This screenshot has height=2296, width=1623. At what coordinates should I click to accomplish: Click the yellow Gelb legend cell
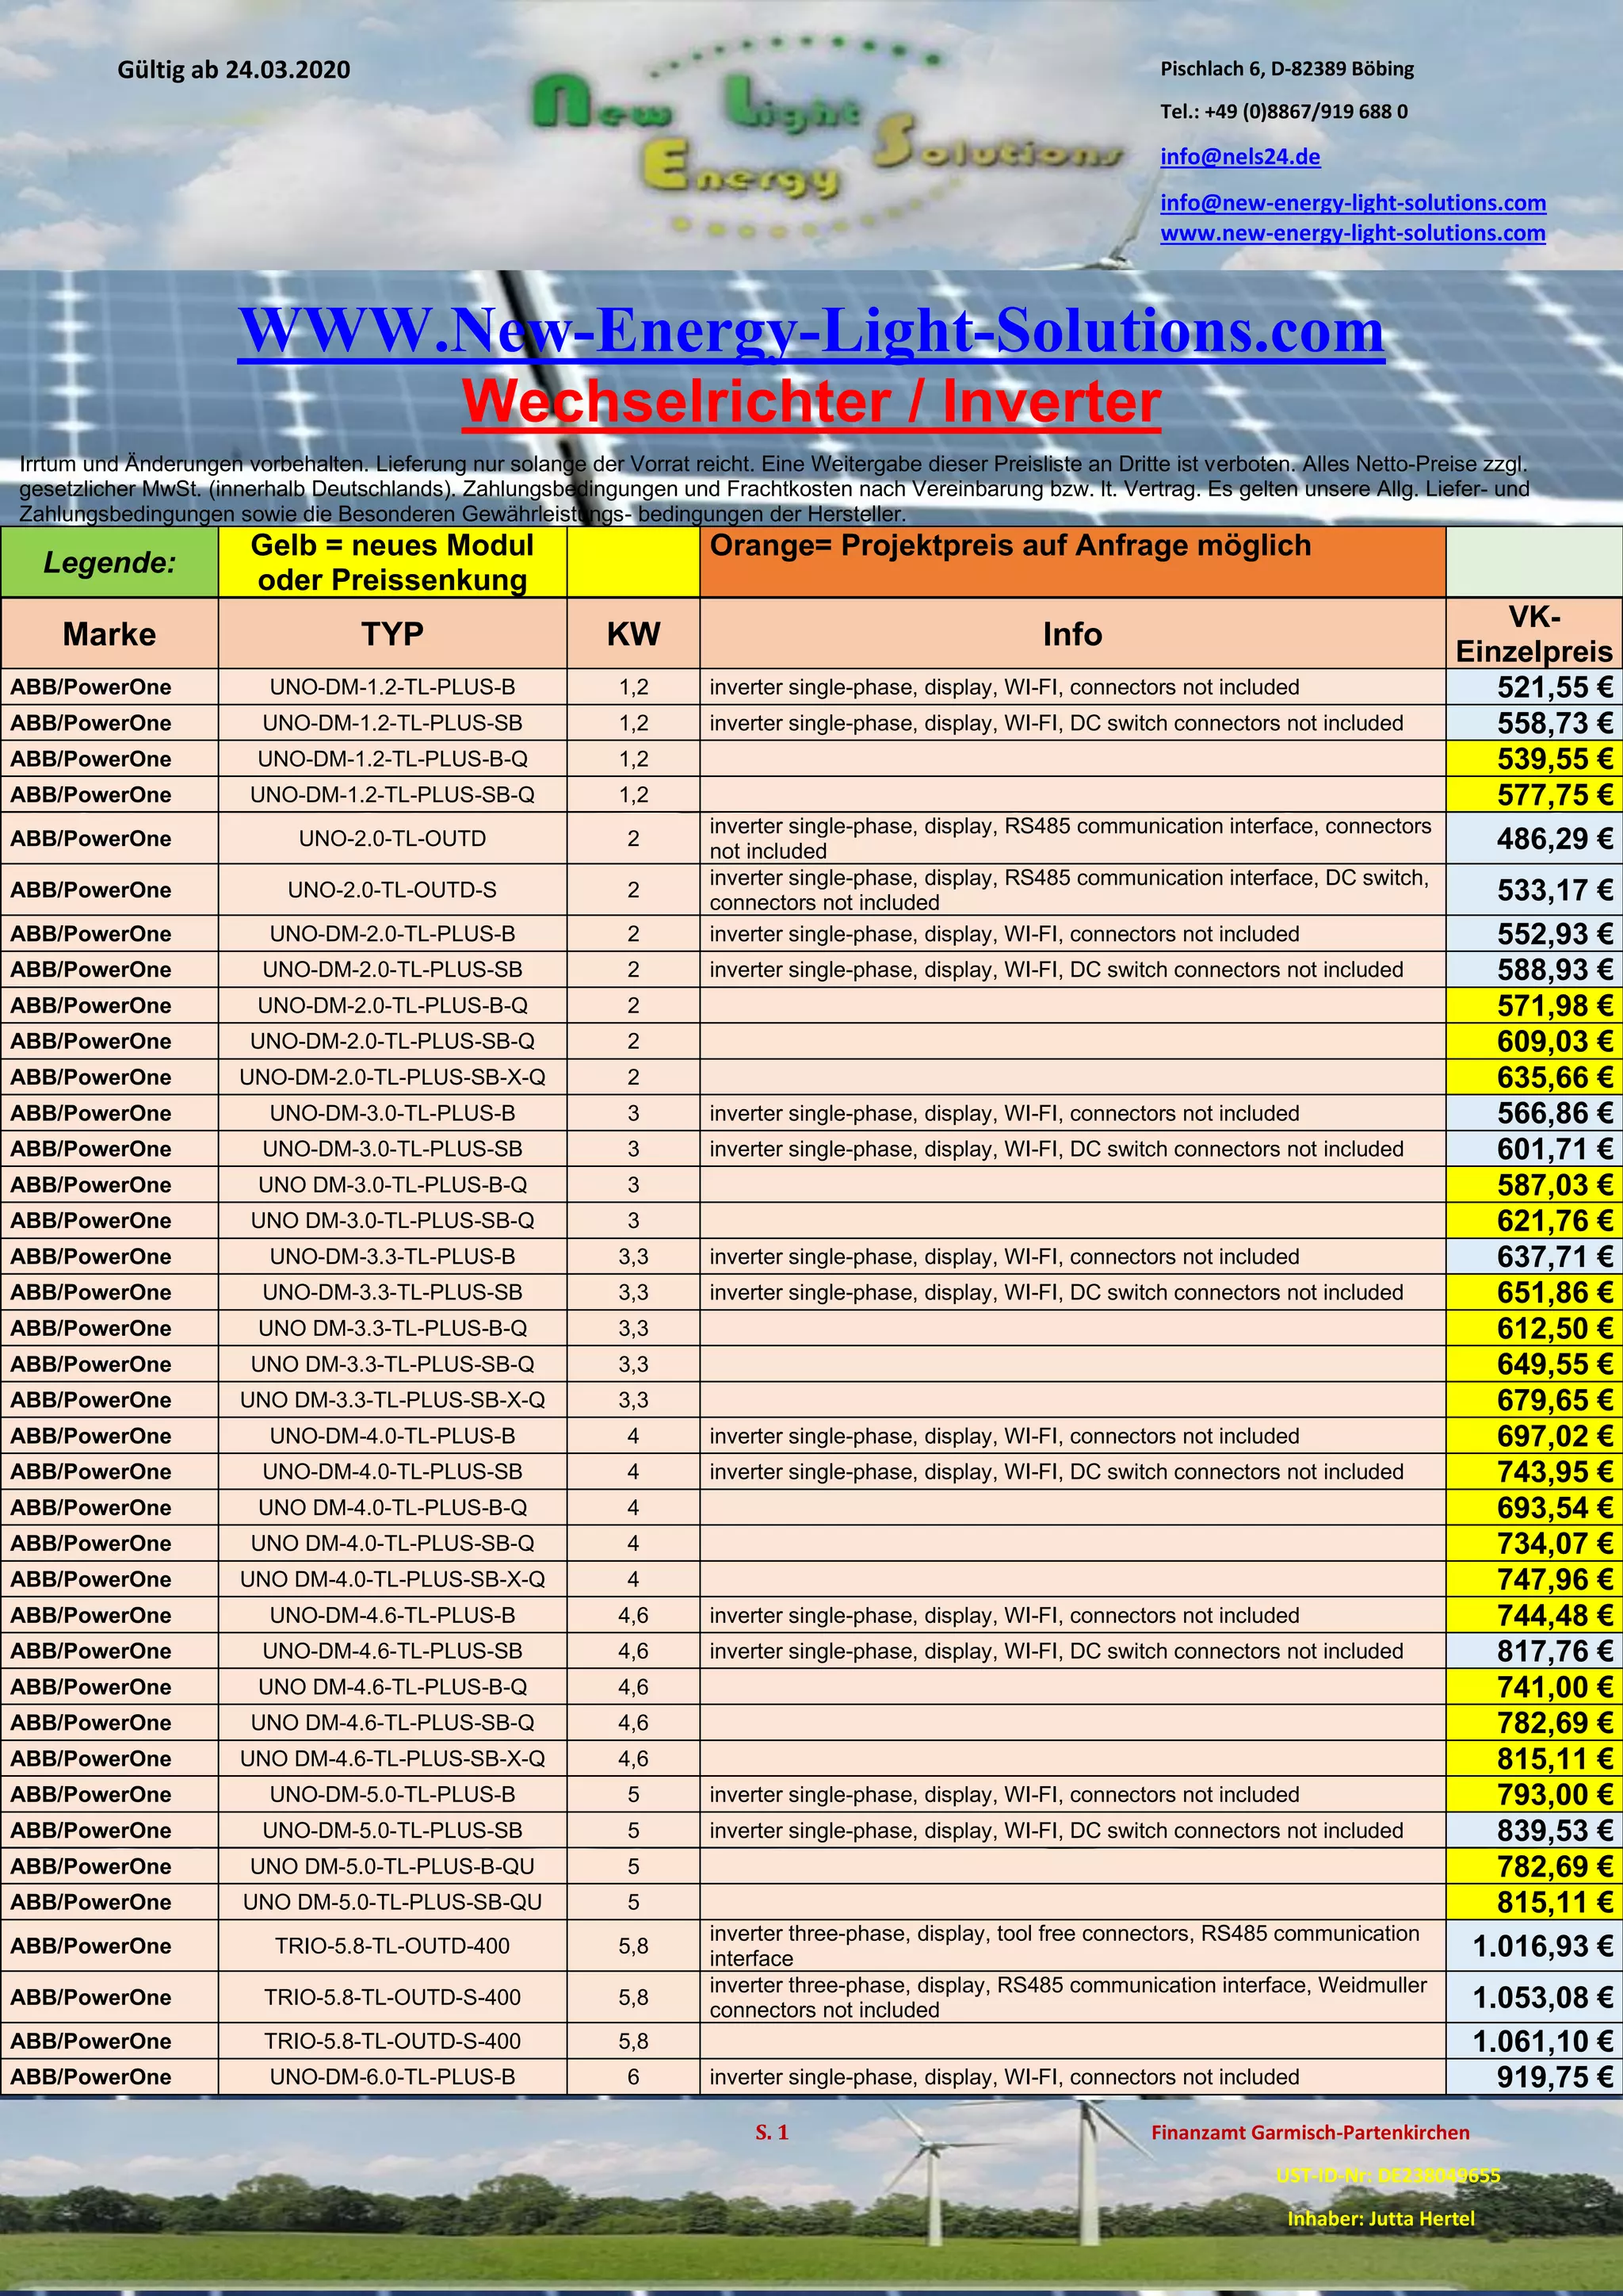(391, 562)
